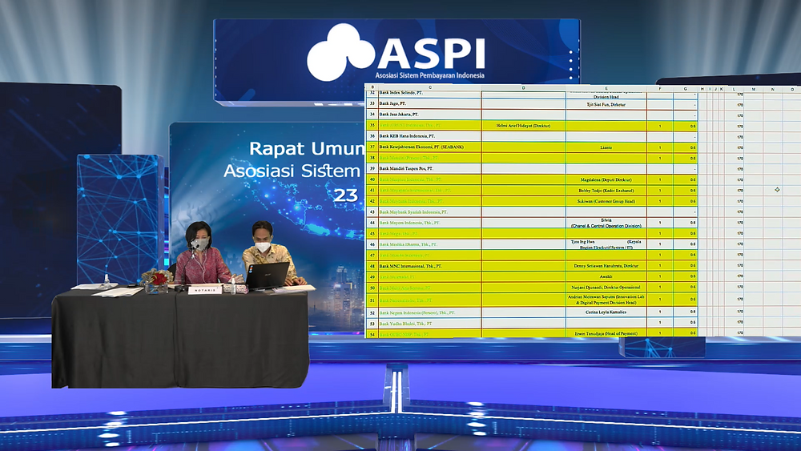
Task: Click the "Lianto" cell
Action: (x=606, y=147)
